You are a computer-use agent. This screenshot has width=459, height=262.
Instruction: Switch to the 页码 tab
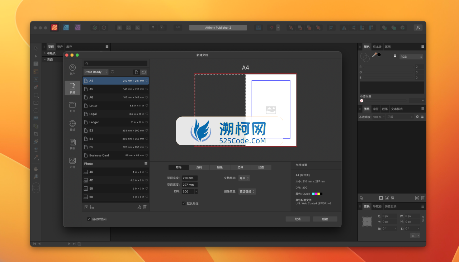pyautogui.click(x=199, y=167)
